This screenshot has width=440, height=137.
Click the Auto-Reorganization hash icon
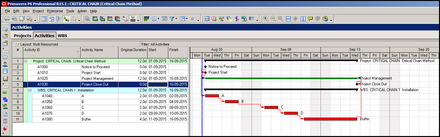(192, 19)
